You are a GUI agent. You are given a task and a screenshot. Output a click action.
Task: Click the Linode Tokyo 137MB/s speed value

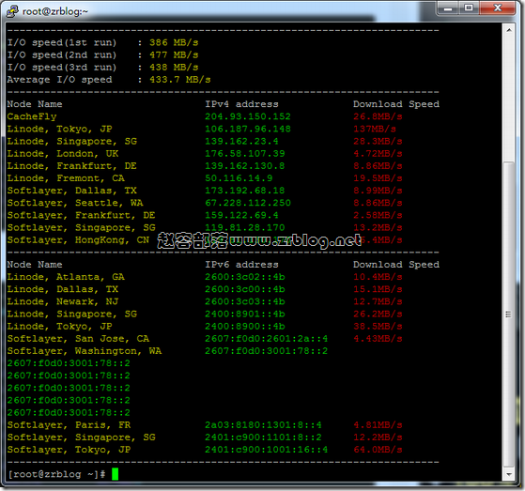click(x=375, y=129)
